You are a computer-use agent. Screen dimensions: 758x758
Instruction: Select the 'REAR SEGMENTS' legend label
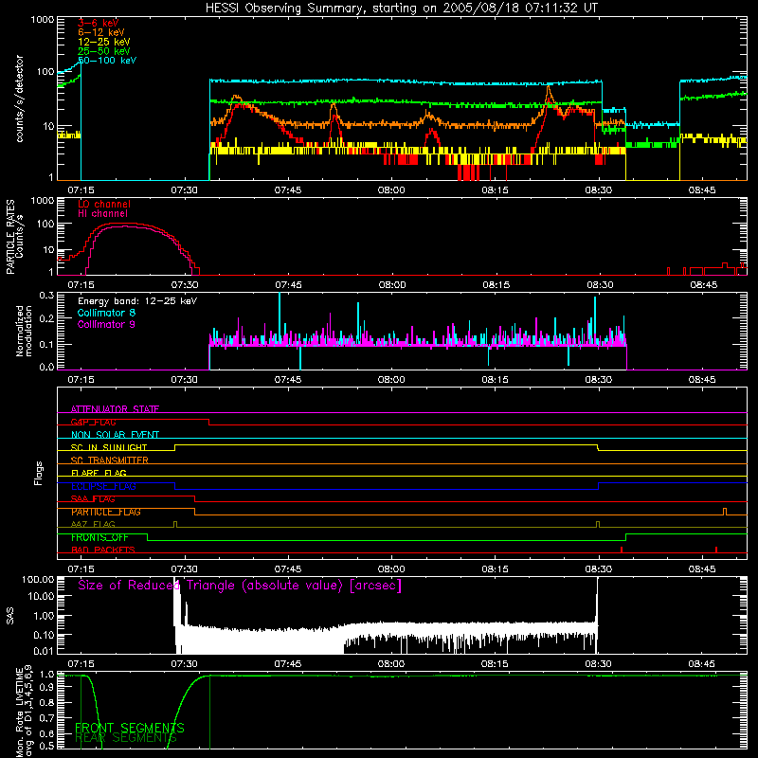[x=126, y=738]
